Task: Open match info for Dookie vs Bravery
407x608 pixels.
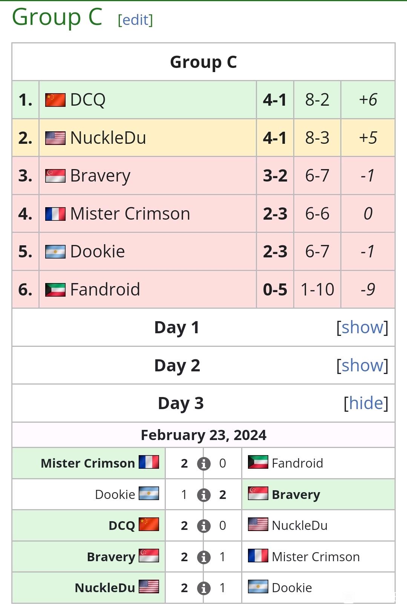Action: coord(203,495)
